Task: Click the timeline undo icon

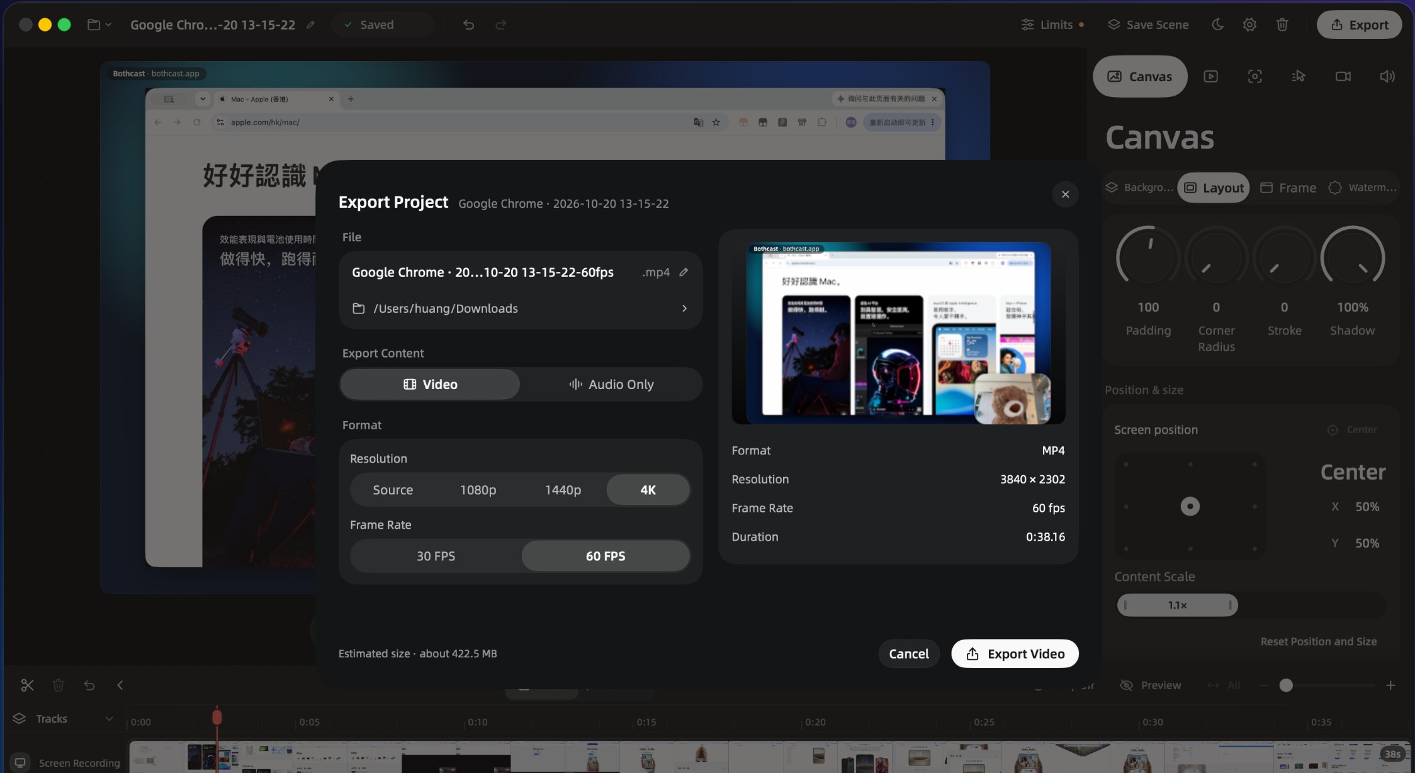Action: click(x=89, y=685)
